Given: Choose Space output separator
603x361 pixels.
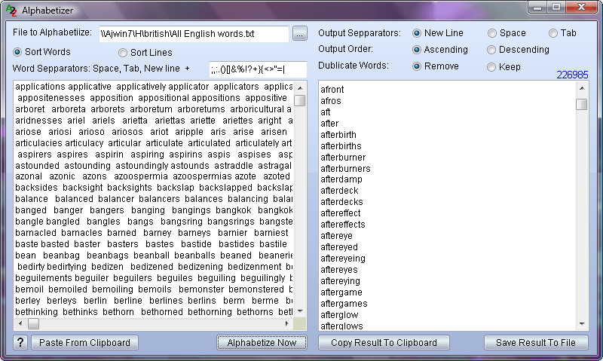Looking at the screenshot, I should point(492,33).
